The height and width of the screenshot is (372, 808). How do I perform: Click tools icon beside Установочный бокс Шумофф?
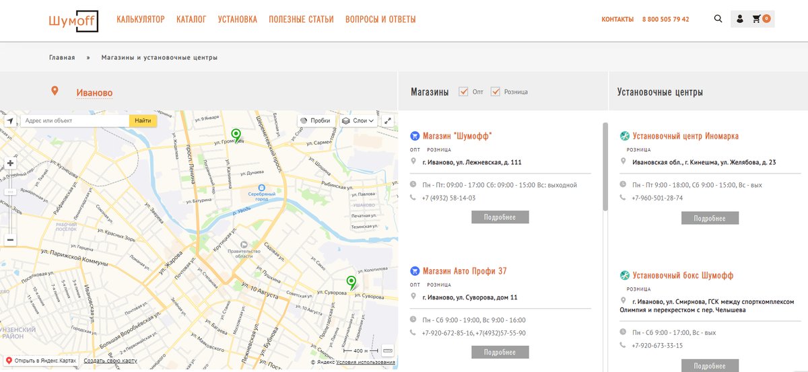[x=624, y=275]
